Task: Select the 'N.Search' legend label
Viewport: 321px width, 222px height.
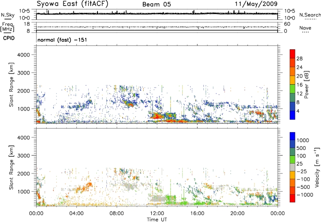Action: pyautogui.click(x=310, y=15)
